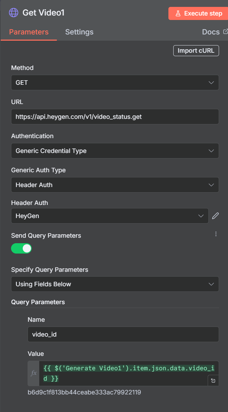Open Specify Query Parameters Using Fields Below dropdown
The width and height of the screenshot is (228, 412).
[115, 284]
